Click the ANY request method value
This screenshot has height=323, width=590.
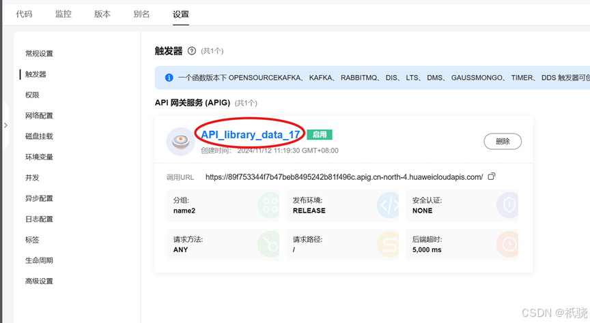click(180, 250)
